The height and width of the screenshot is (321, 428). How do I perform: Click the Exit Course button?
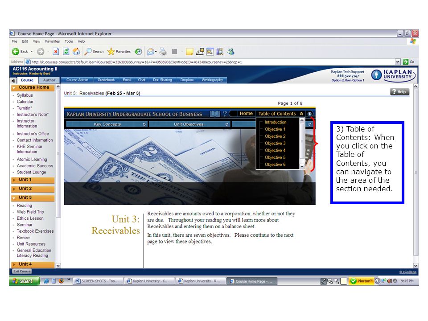[x=22, y=272]
